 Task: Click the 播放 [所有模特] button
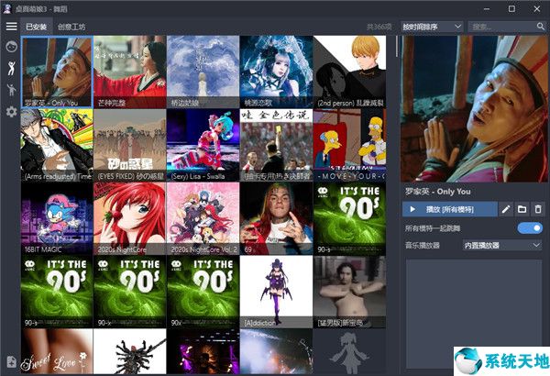[x=450, y=210]
